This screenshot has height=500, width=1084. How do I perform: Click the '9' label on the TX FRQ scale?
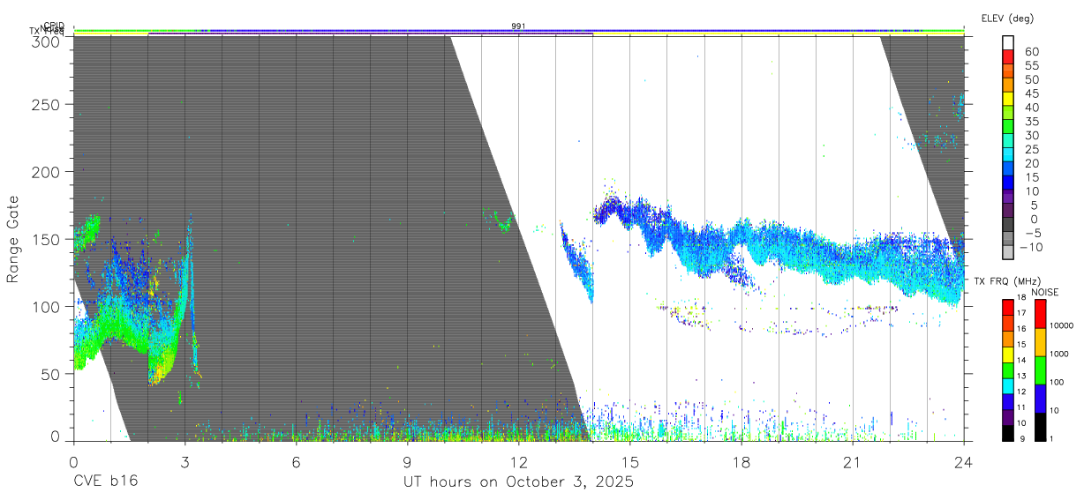1022,439
